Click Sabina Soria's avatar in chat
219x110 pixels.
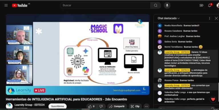[x=160, y=41]
